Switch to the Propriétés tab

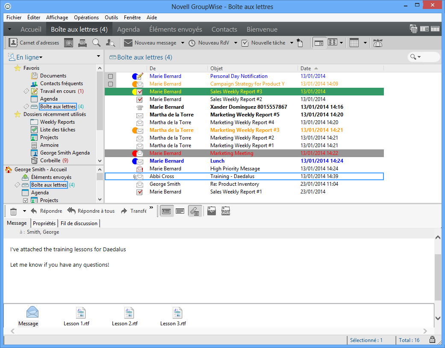44,223
